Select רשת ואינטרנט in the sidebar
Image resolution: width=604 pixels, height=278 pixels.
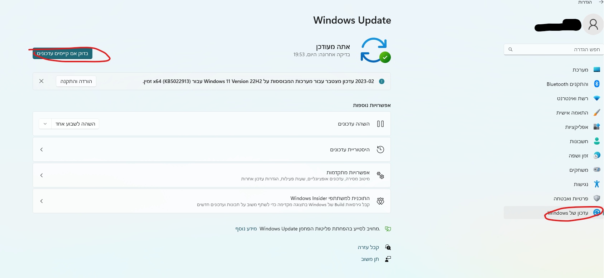572,98
